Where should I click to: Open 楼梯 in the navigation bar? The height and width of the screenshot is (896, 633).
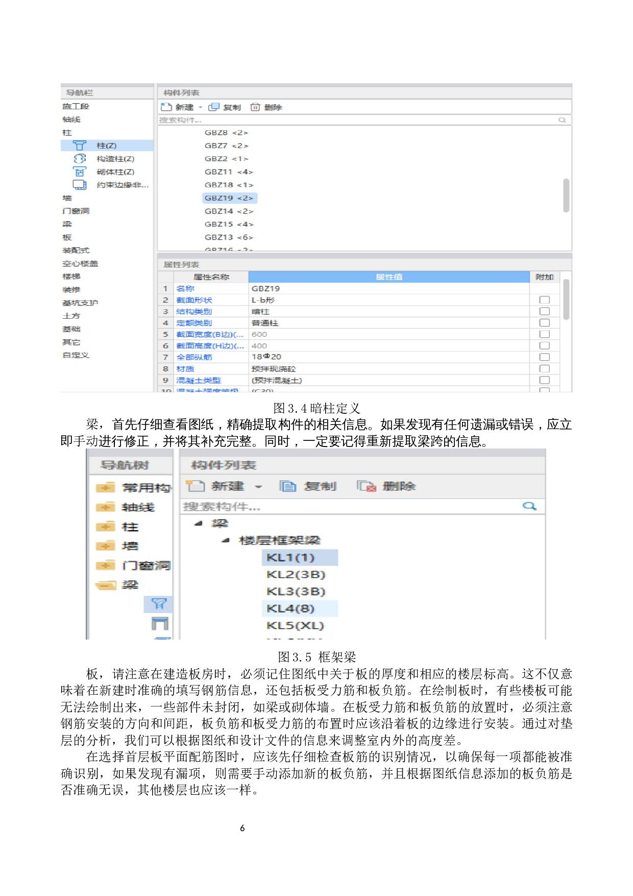71,276
